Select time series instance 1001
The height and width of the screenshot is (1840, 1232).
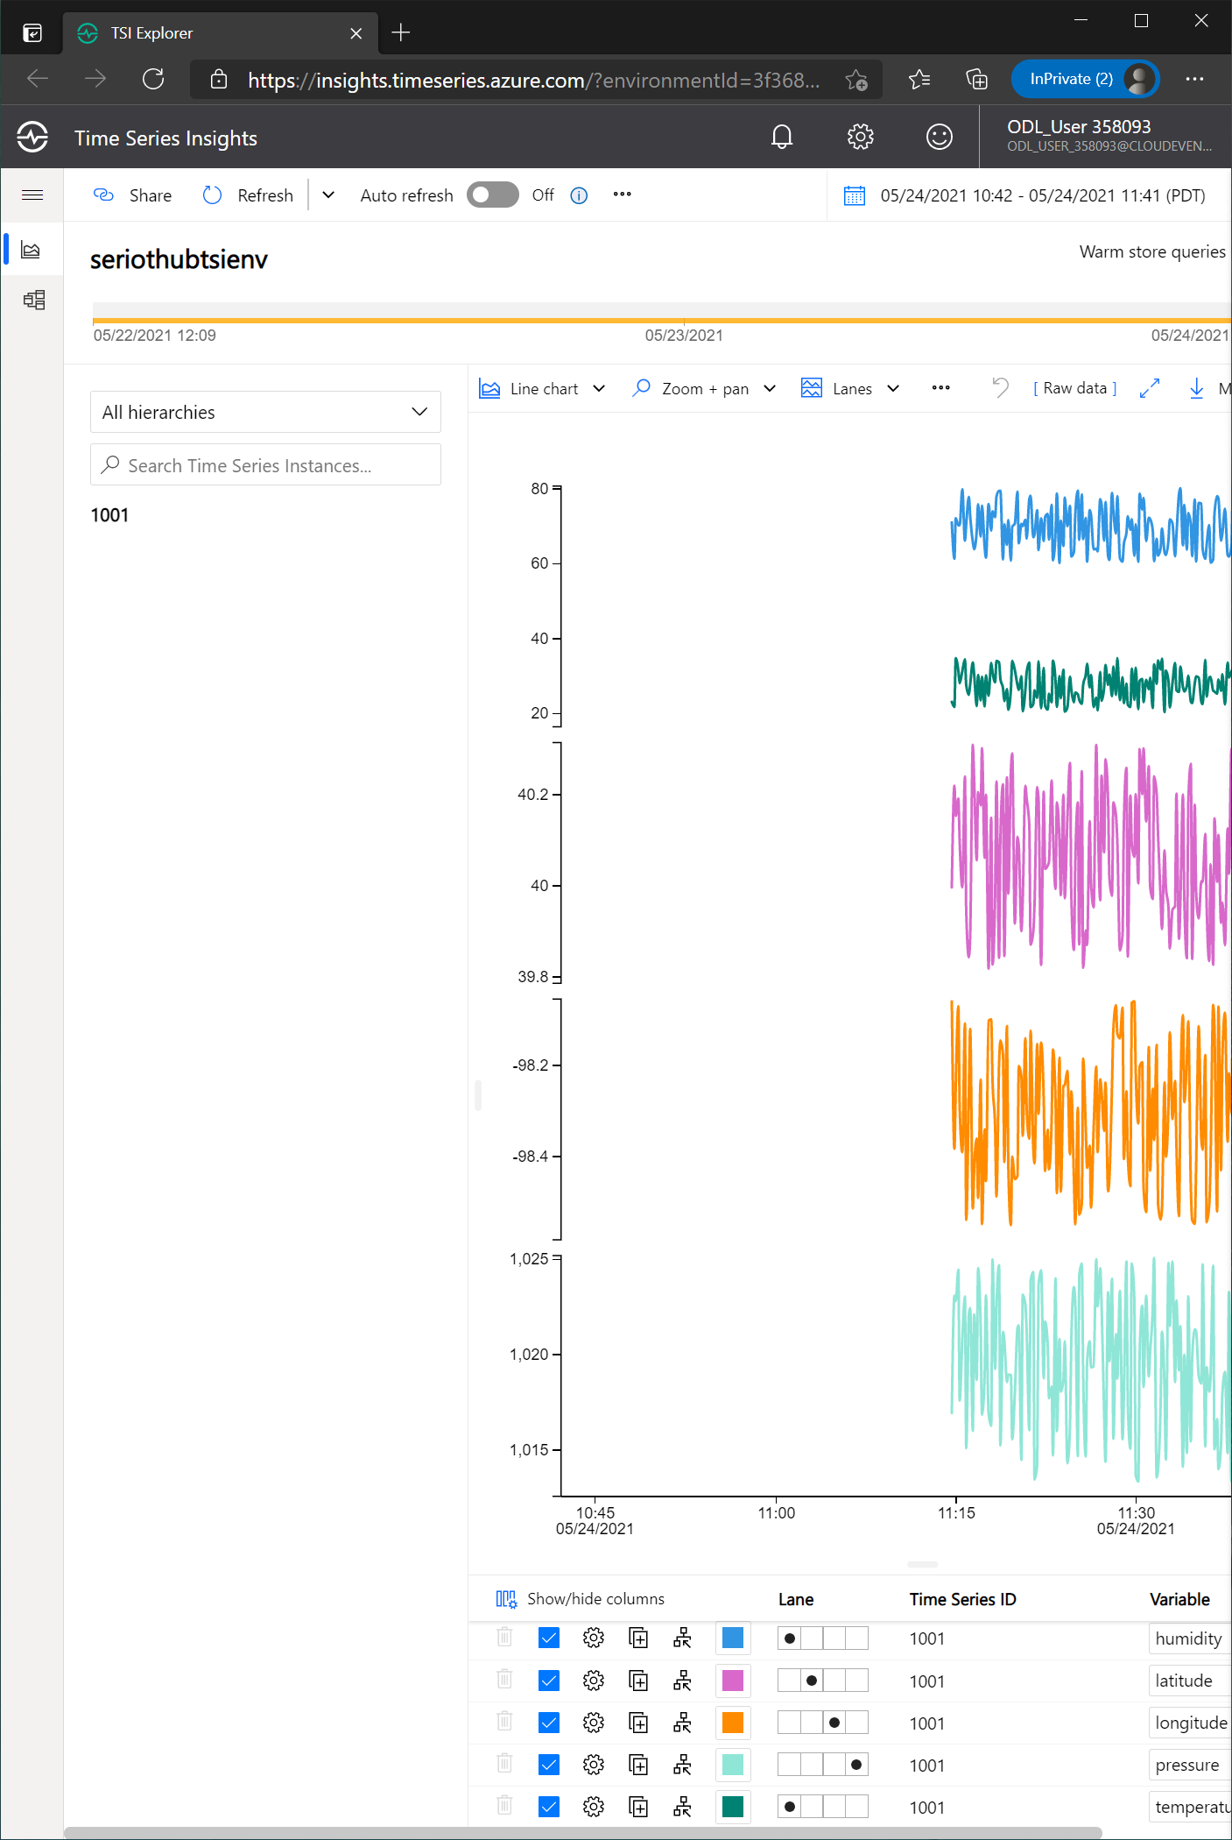109,515
